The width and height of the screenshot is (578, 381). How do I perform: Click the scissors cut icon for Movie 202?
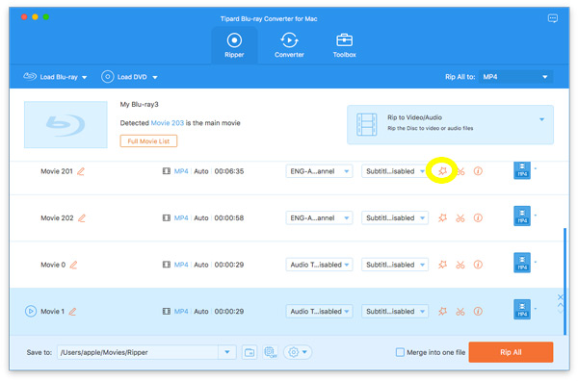[x=460, y=218]
